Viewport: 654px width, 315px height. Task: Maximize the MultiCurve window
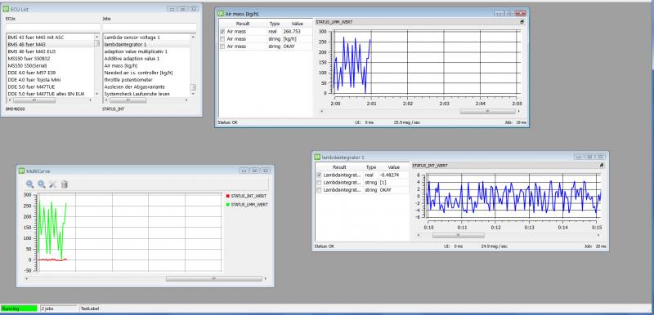pyautogui.click(x=255, y=171)
